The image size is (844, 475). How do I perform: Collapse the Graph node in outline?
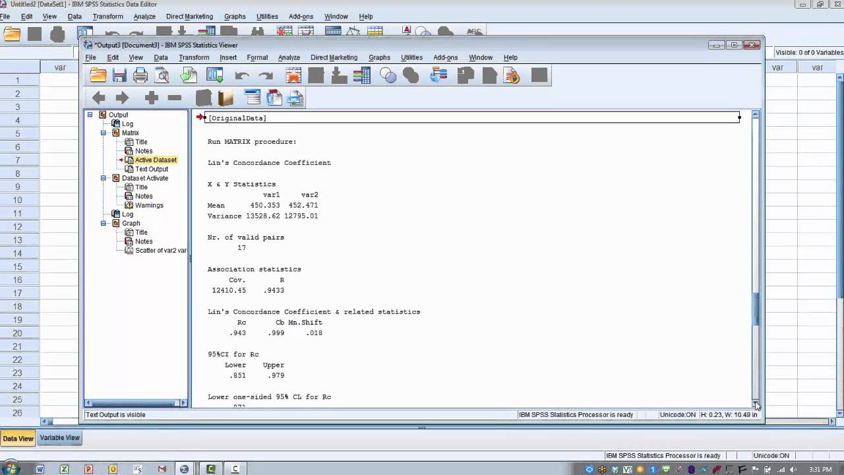pyautogui.click(x=104, y=223)
